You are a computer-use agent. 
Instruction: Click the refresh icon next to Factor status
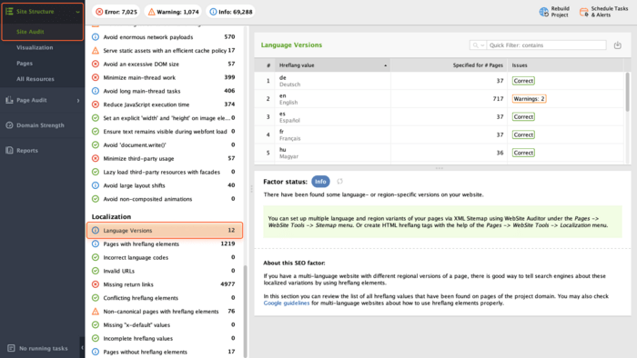click(x=339, y=182)
